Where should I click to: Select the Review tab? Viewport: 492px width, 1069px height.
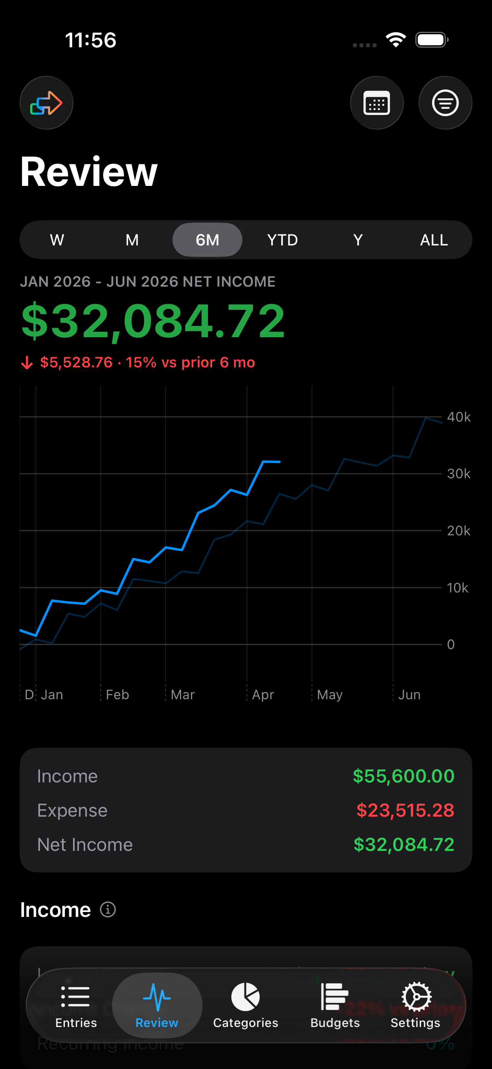coord(157,1005)
